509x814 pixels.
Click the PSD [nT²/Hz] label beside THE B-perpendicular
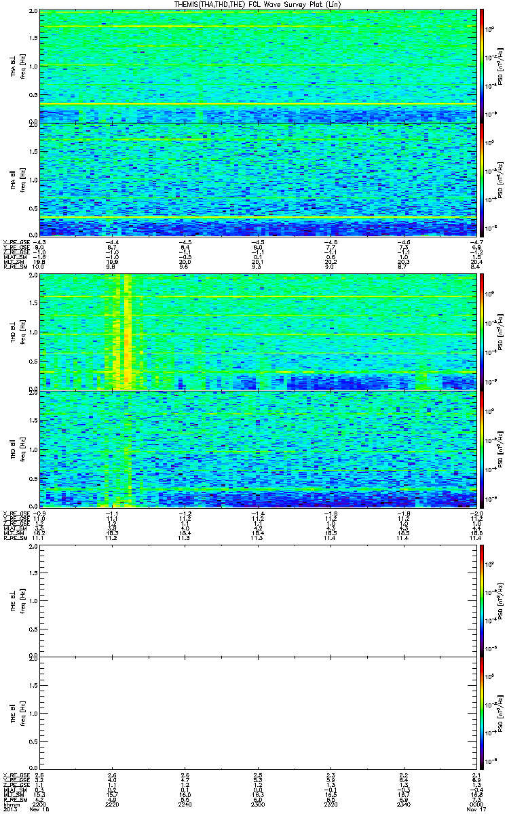500,600
